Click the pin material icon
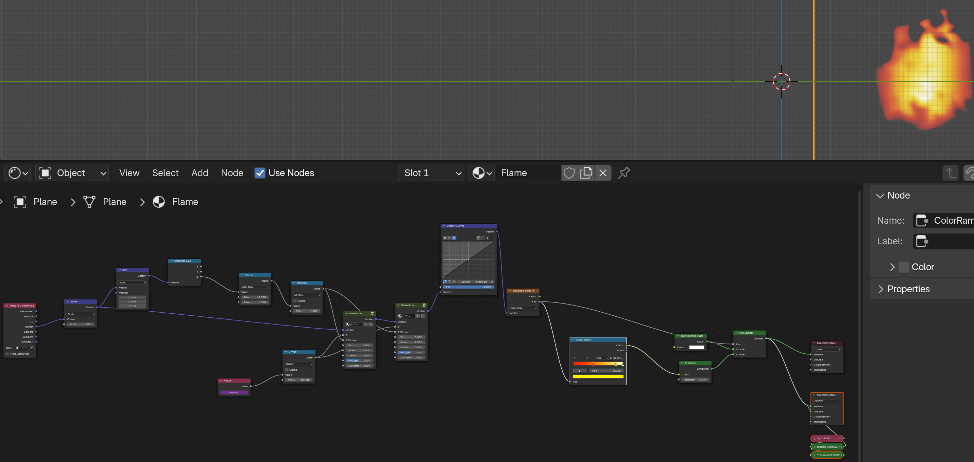The image size is (974, 462). [624, 173]
